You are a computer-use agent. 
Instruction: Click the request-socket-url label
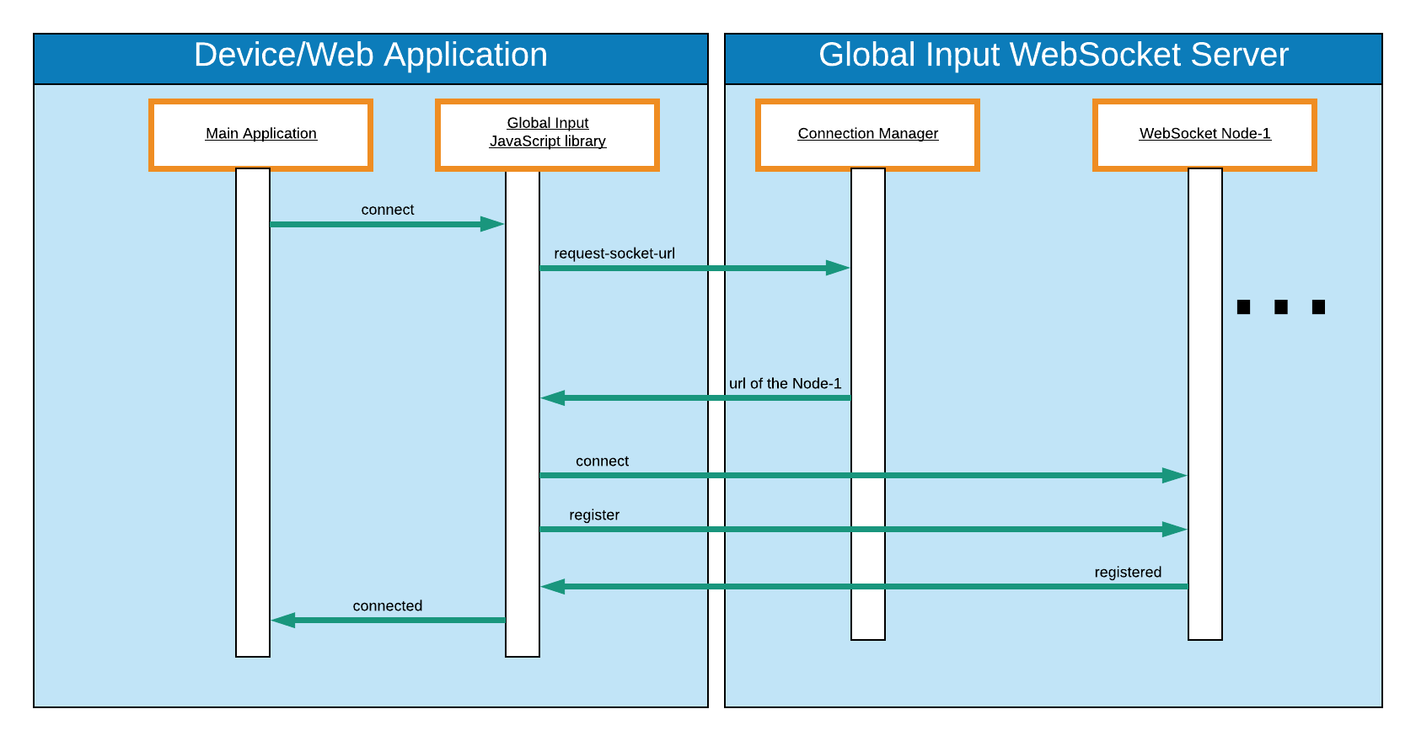pos(614,253)
